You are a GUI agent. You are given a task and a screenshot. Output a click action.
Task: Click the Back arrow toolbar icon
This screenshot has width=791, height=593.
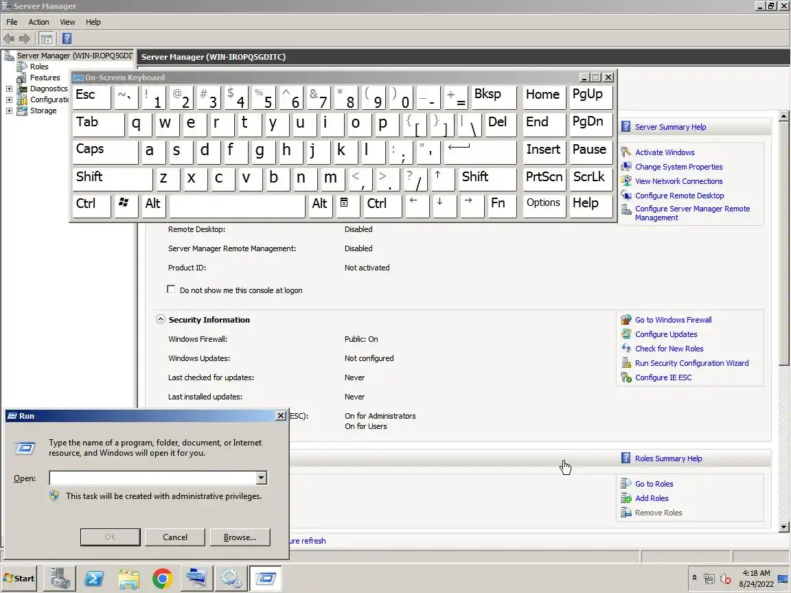tap(9, 38)
